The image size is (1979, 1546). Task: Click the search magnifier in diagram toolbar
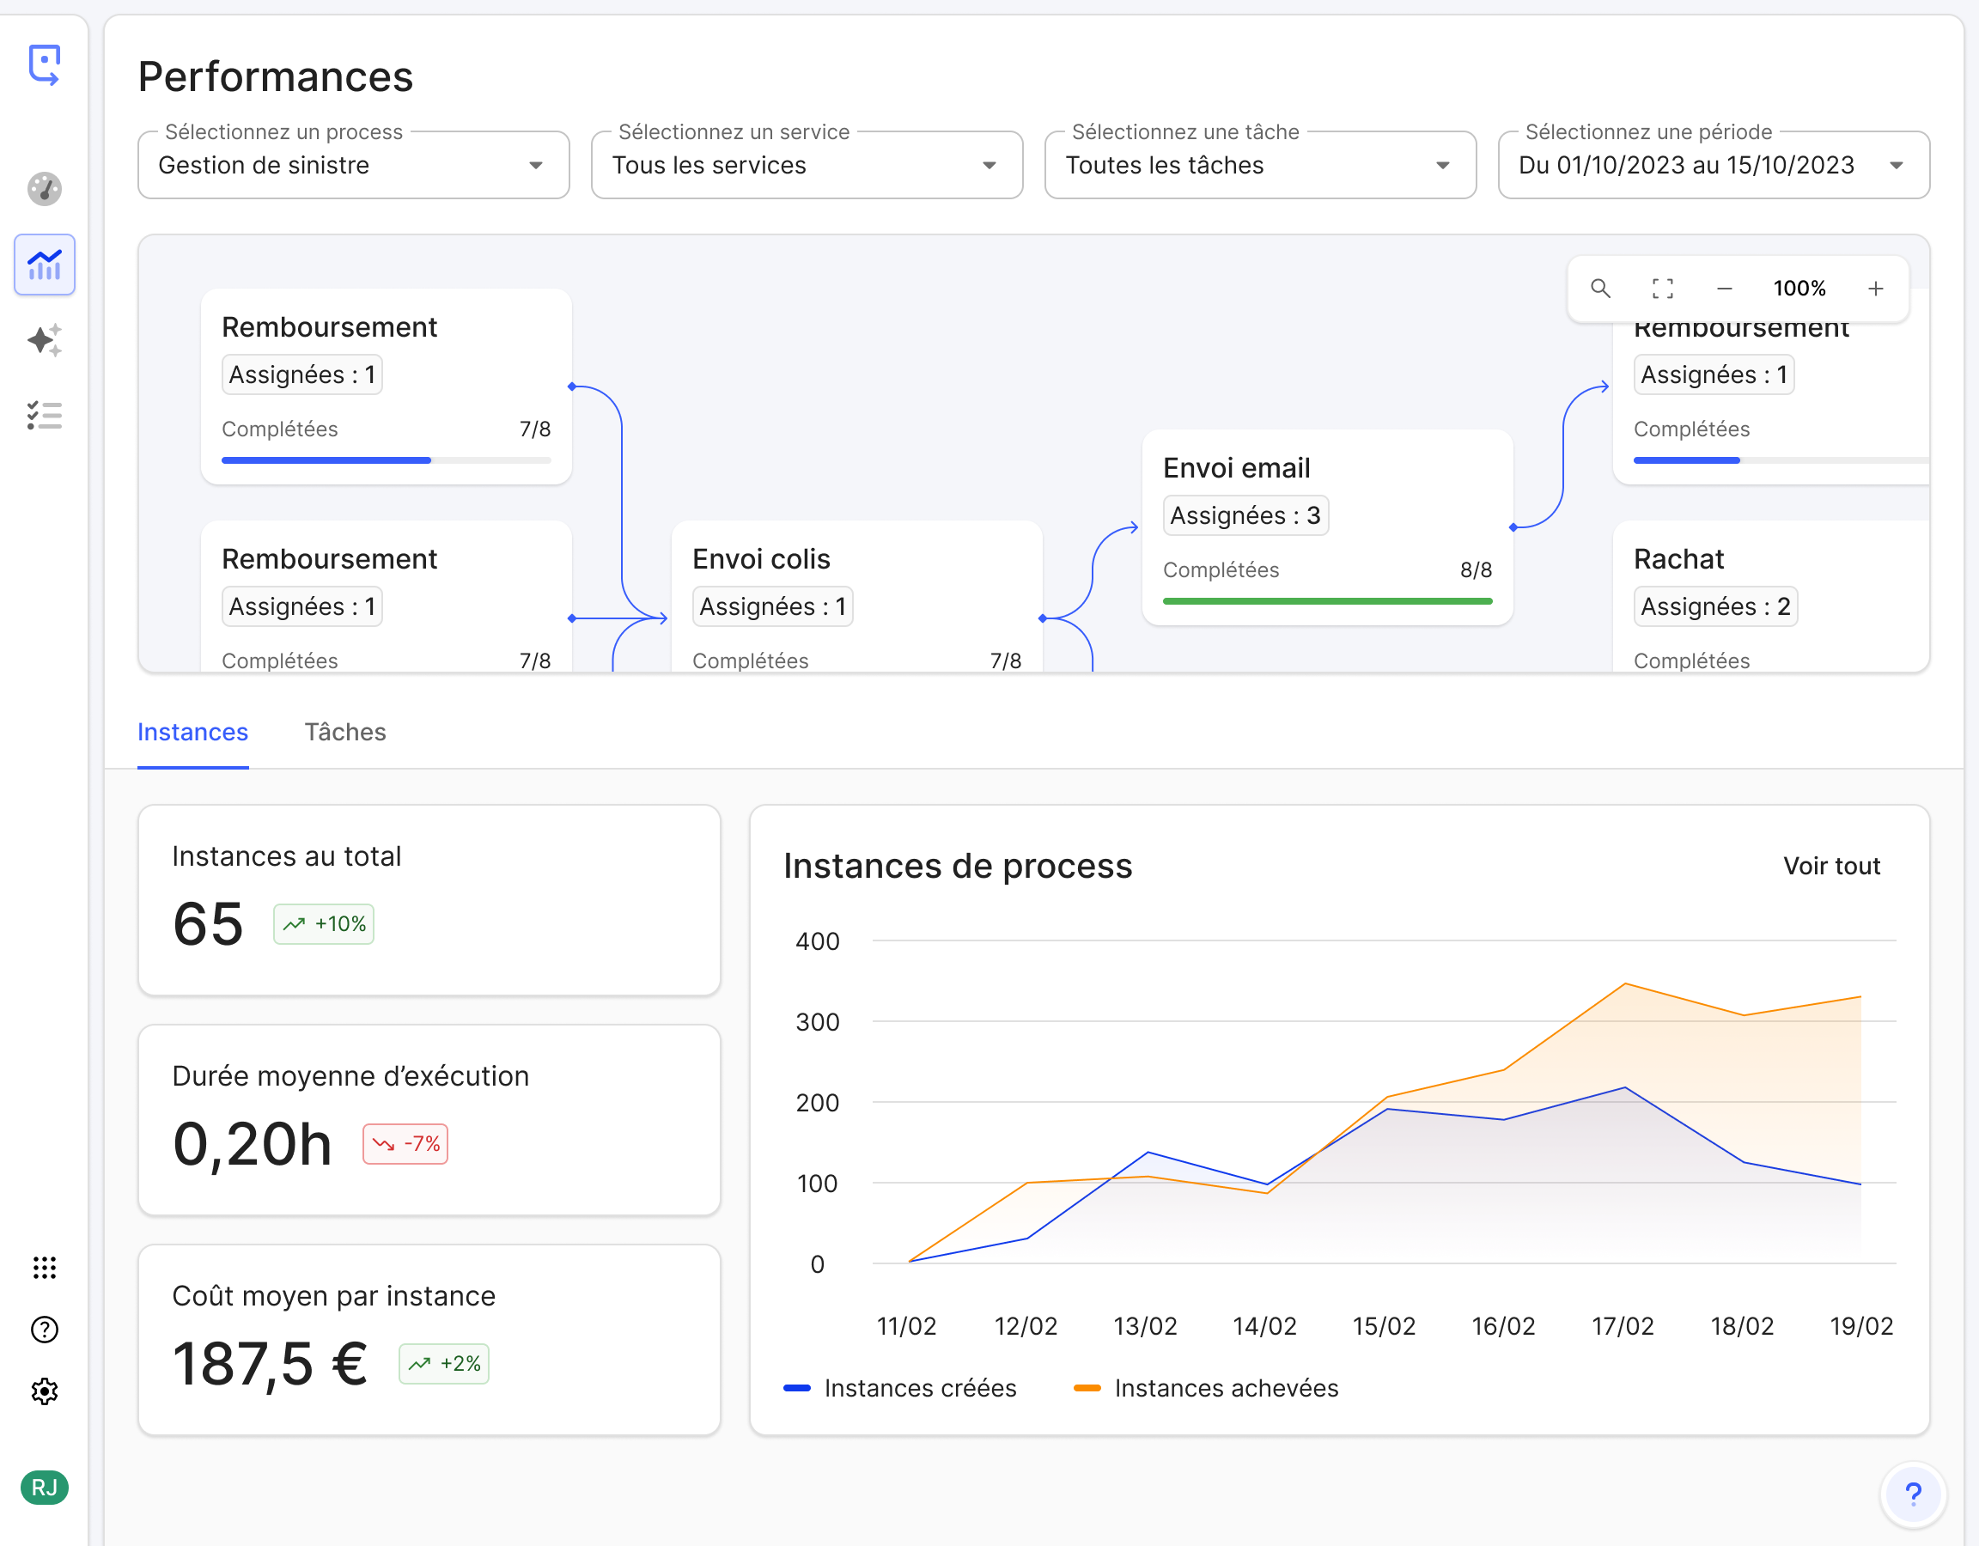[x=1600, y=289]
